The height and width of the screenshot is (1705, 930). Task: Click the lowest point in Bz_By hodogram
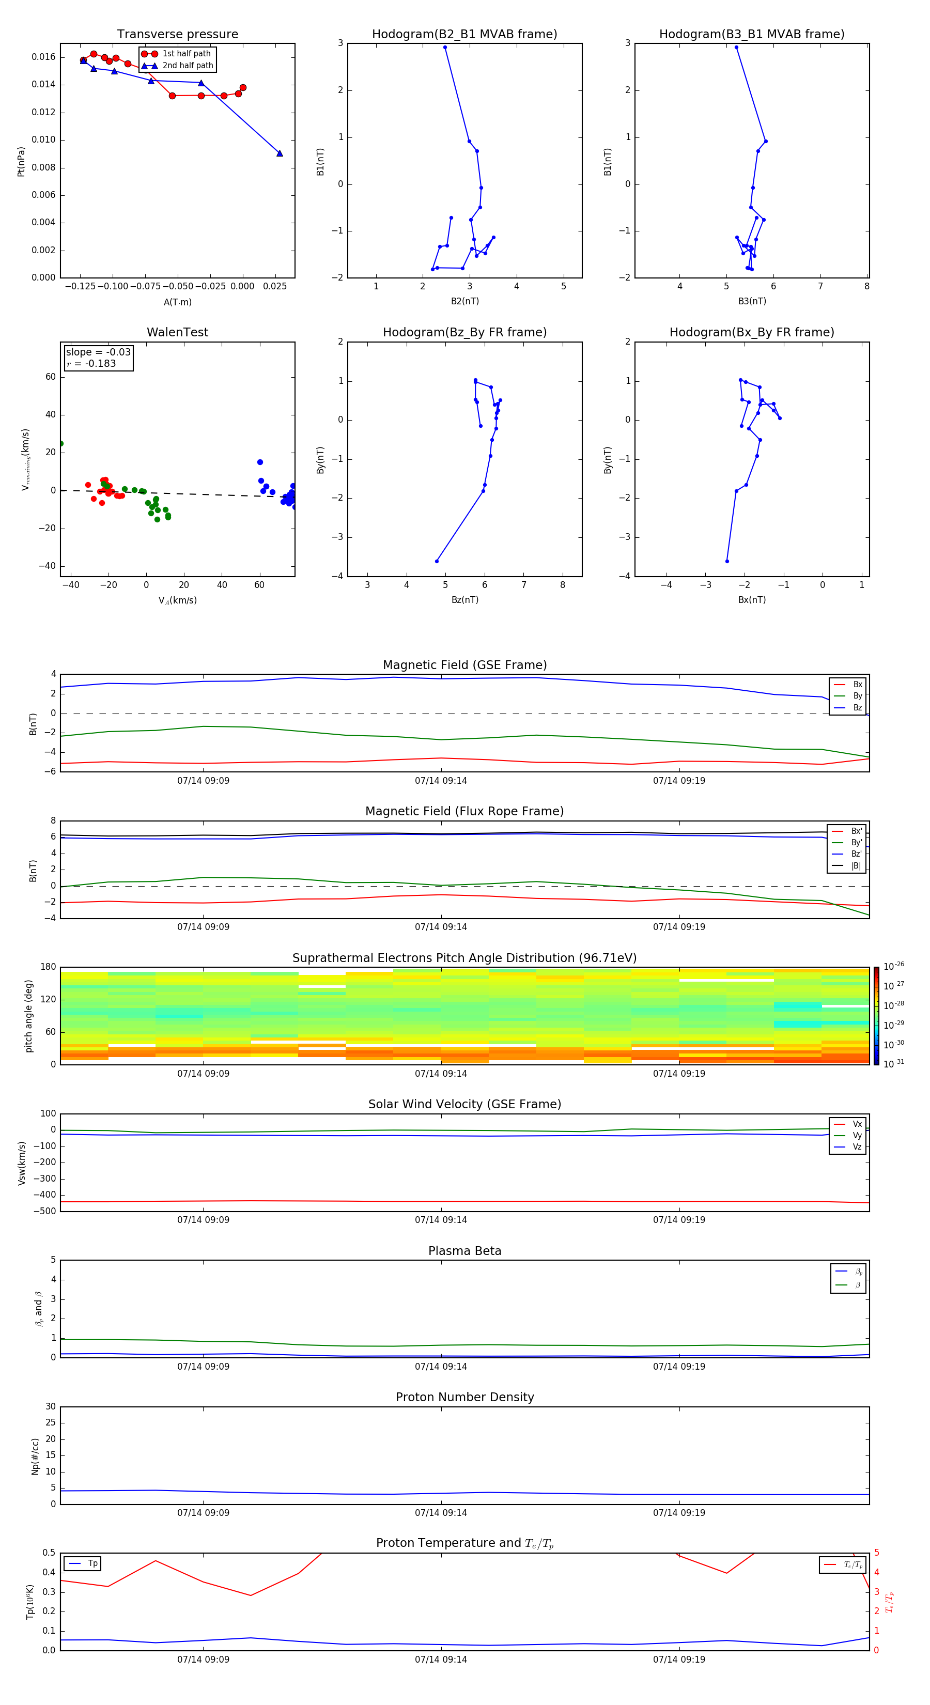[436, 561]
